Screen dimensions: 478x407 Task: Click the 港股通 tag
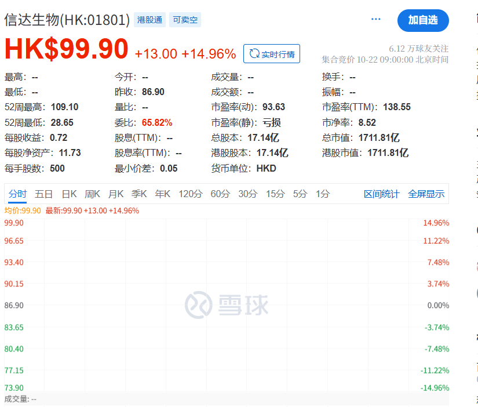point(149,20)
